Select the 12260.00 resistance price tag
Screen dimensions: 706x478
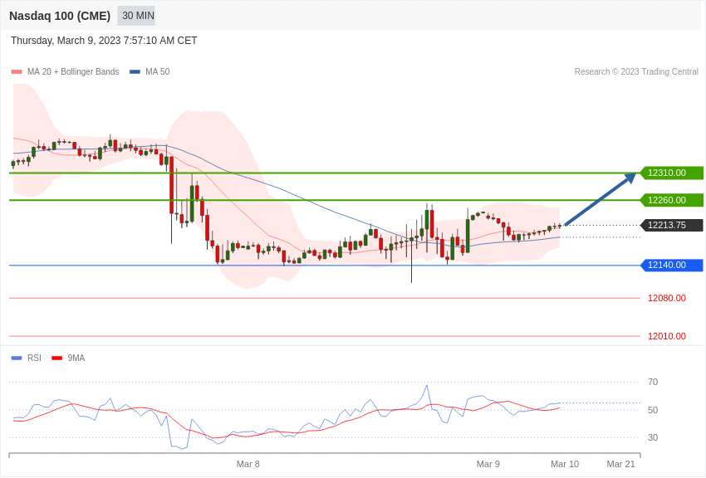pyautogui.click(x=671, y=200)
